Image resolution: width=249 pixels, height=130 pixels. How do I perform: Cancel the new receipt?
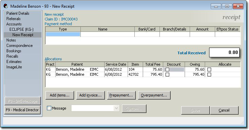tap(224, 110)
